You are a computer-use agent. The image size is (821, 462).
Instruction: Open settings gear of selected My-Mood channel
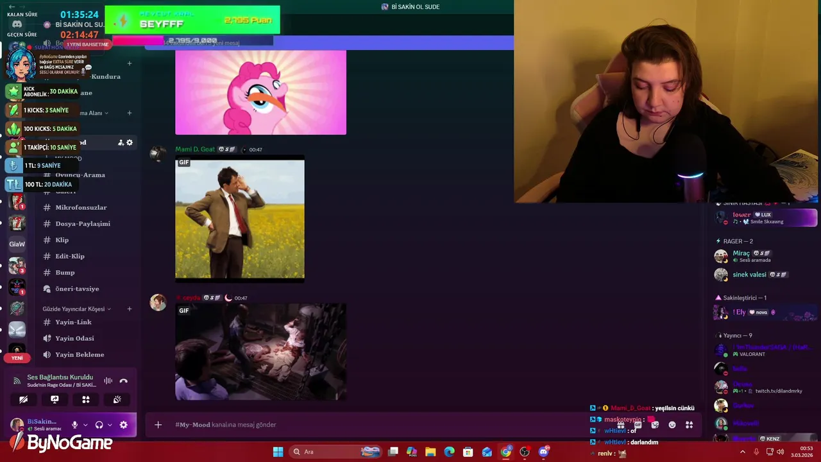(130, 142)
